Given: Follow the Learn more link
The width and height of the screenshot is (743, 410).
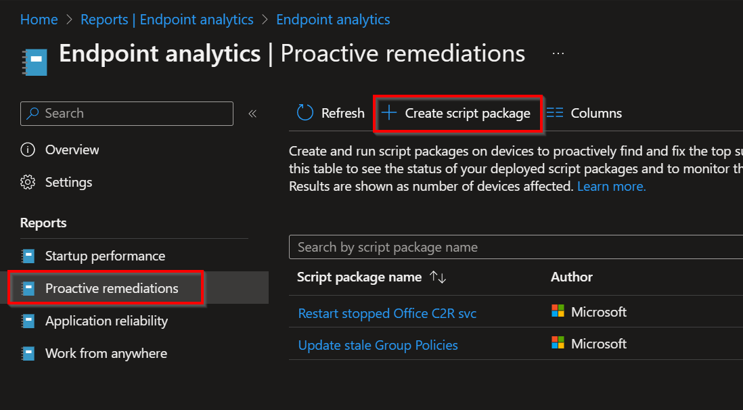Looking at the screenshot, I should [611, 186].
